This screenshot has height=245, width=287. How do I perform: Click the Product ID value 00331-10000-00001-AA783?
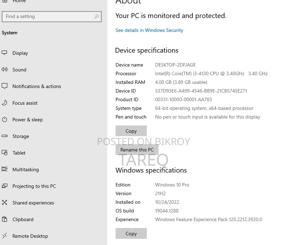tap(183, 99)
